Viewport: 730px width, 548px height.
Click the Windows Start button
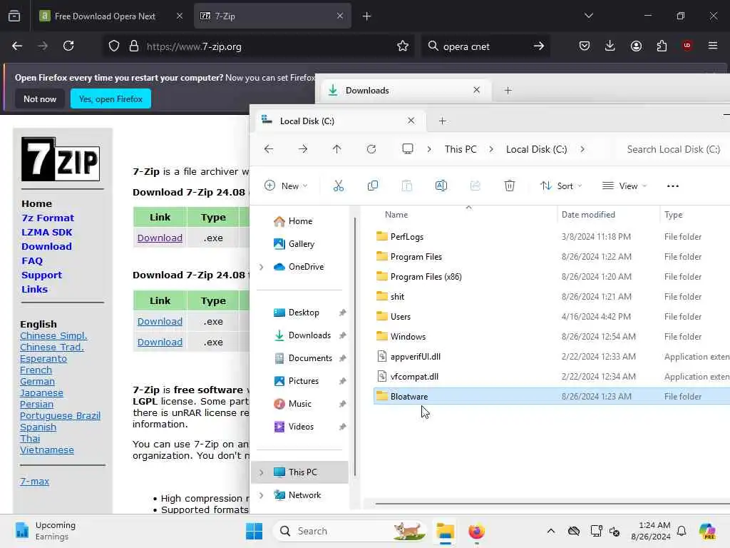click(255, 531)
